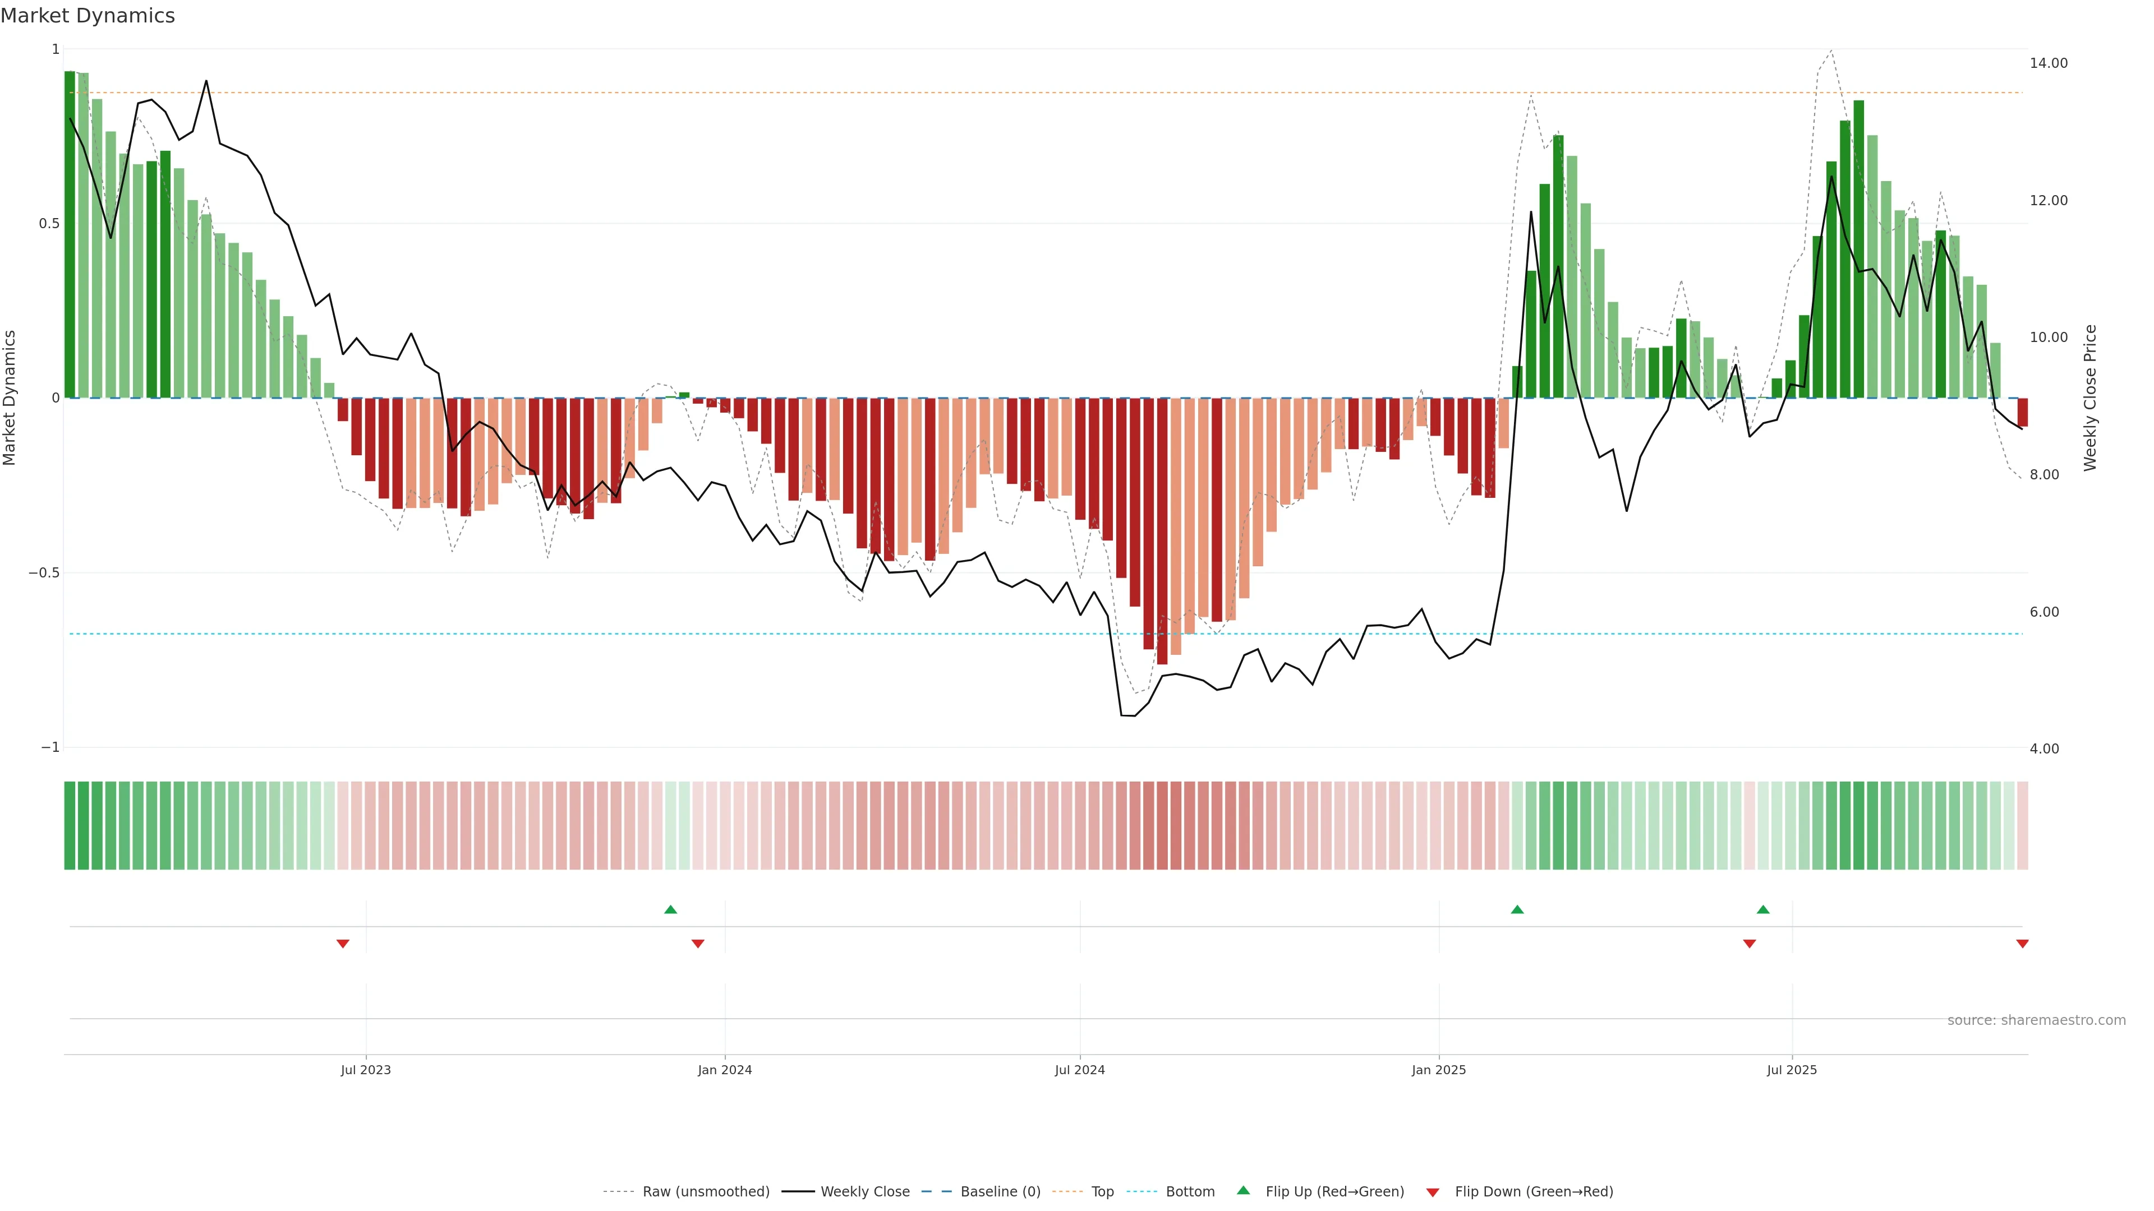This screenshot has height=1211, width=2154.
Task: Click the Jan 2025 x-axis label
Action: [x=1438, y=1070]
